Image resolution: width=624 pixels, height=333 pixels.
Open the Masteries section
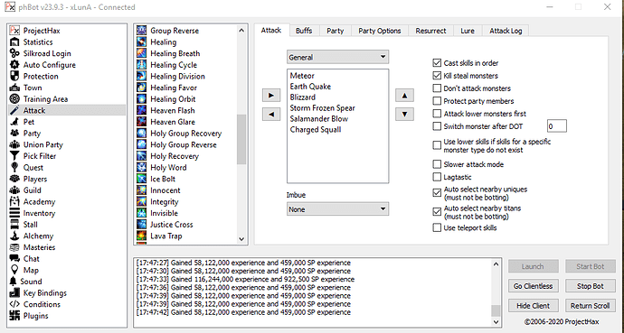coord(39,247)
